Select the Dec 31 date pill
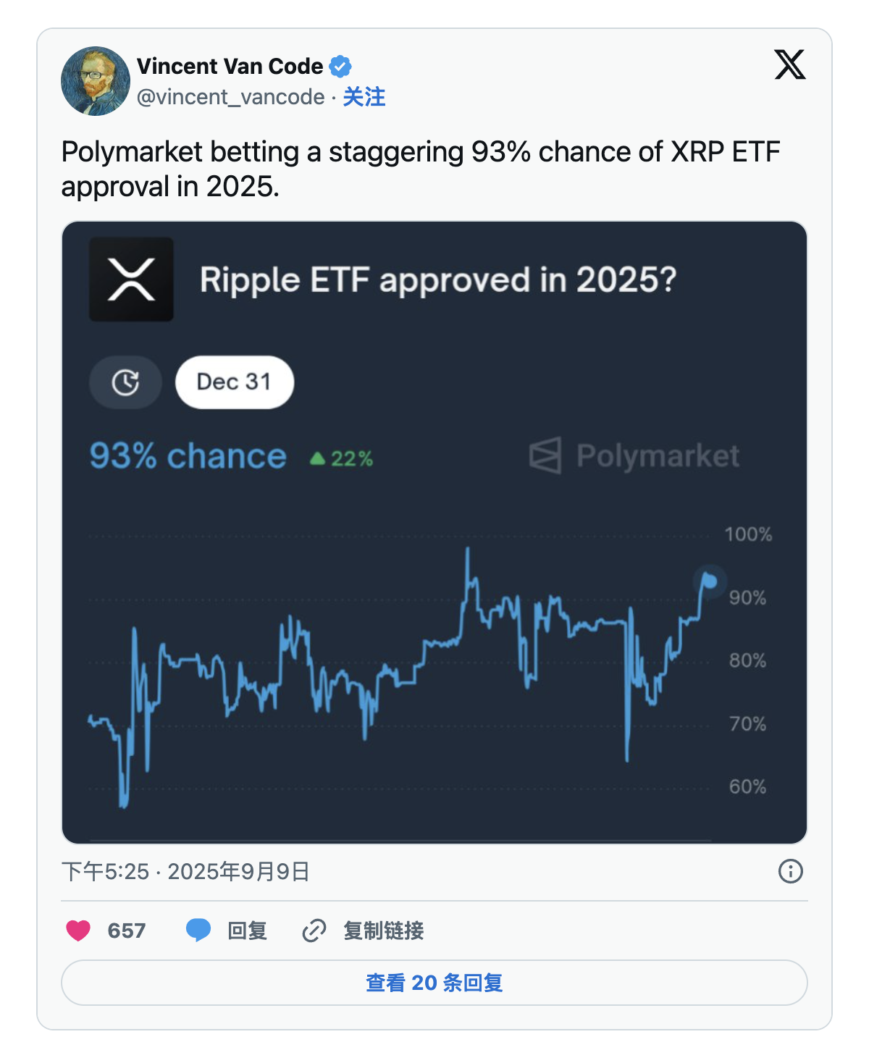 pos(234,382)
